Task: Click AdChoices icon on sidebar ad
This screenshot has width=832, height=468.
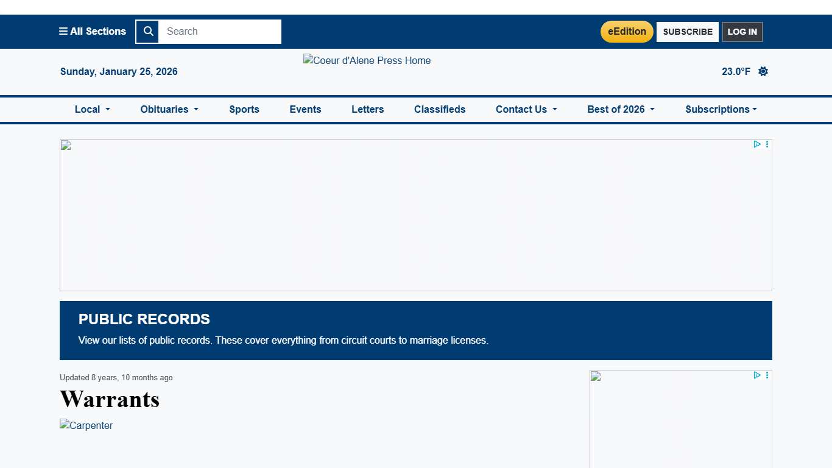Action: coord(756,375)
